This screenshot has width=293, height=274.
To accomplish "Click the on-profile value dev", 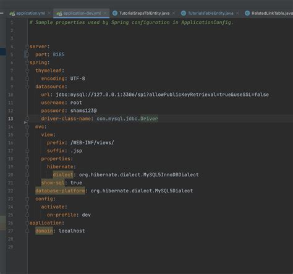I will tap(86, 215).
